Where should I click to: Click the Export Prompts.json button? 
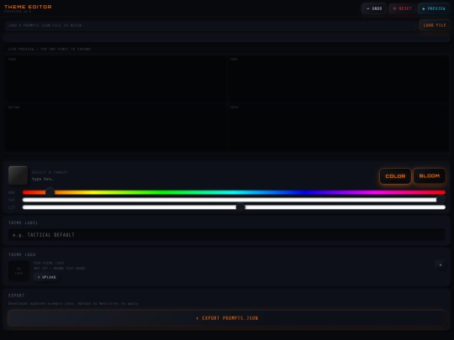[x=227, y=318]
